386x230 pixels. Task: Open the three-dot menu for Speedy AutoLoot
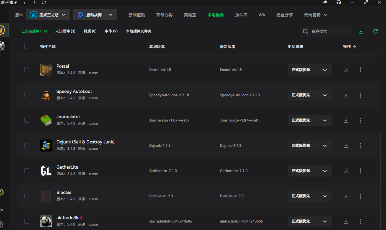(x=361, y=95)
